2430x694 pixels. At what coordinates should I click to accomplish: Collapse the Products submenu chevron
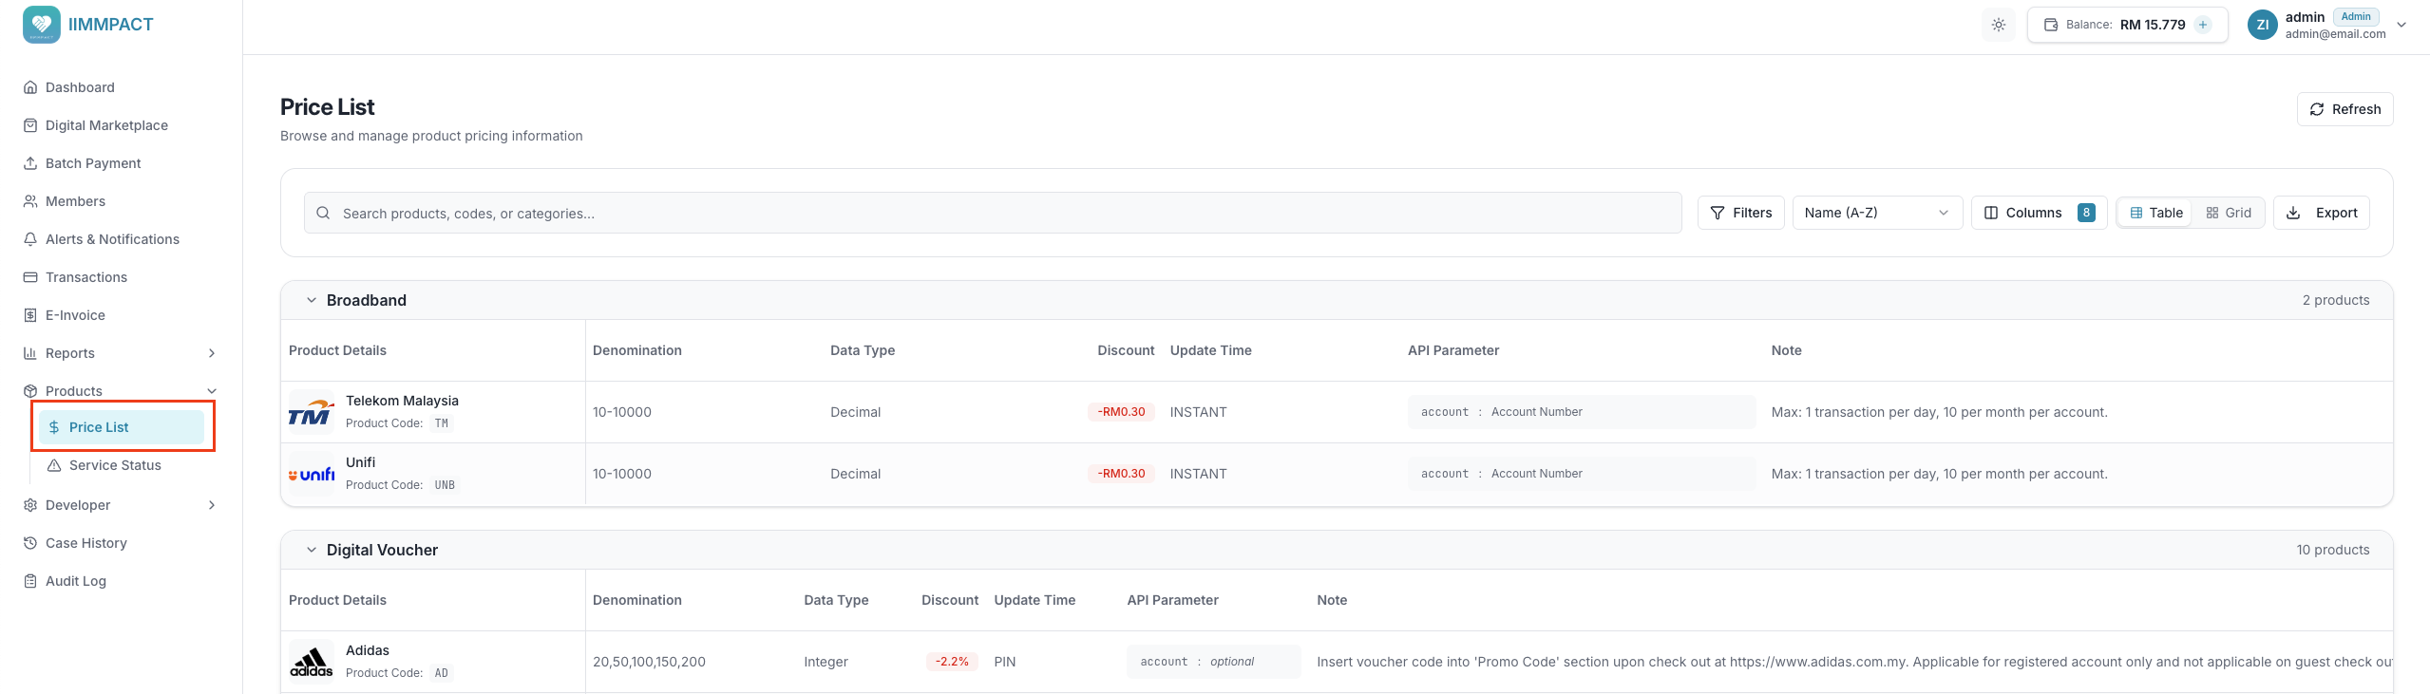click(212, 391)
